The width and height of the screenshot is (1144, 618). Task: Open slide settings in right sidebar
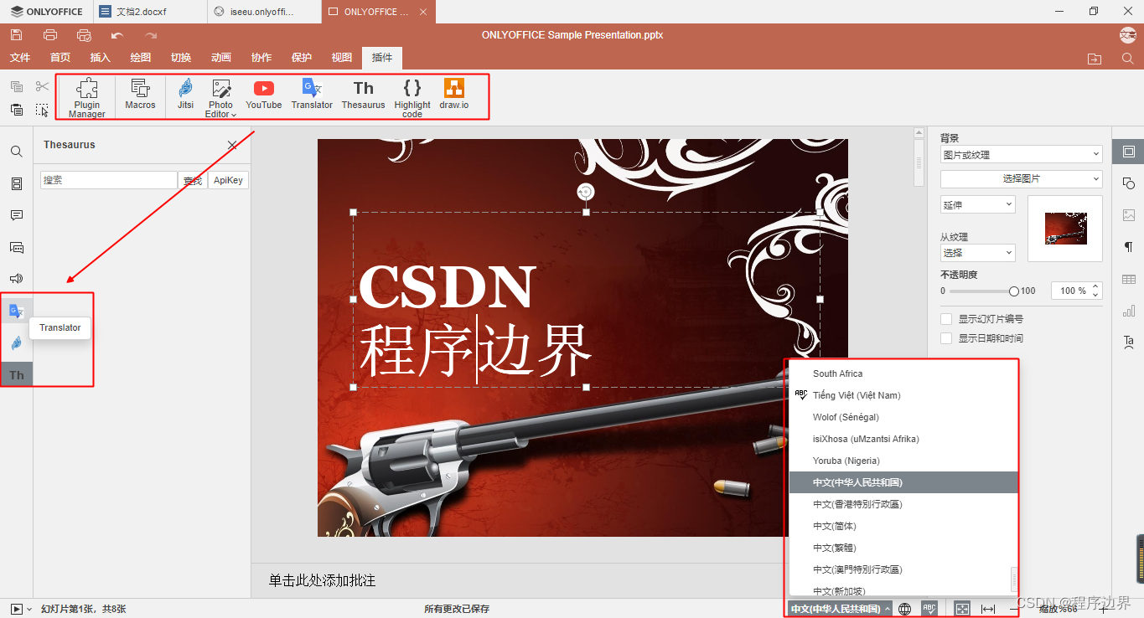tap(1128, 152)
